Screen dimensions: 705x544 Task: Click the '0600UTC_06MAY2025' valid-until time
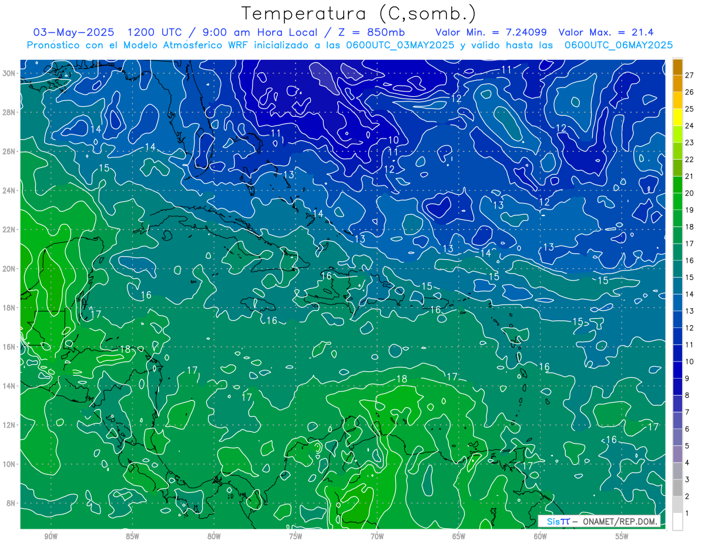[x=618, y=45]
